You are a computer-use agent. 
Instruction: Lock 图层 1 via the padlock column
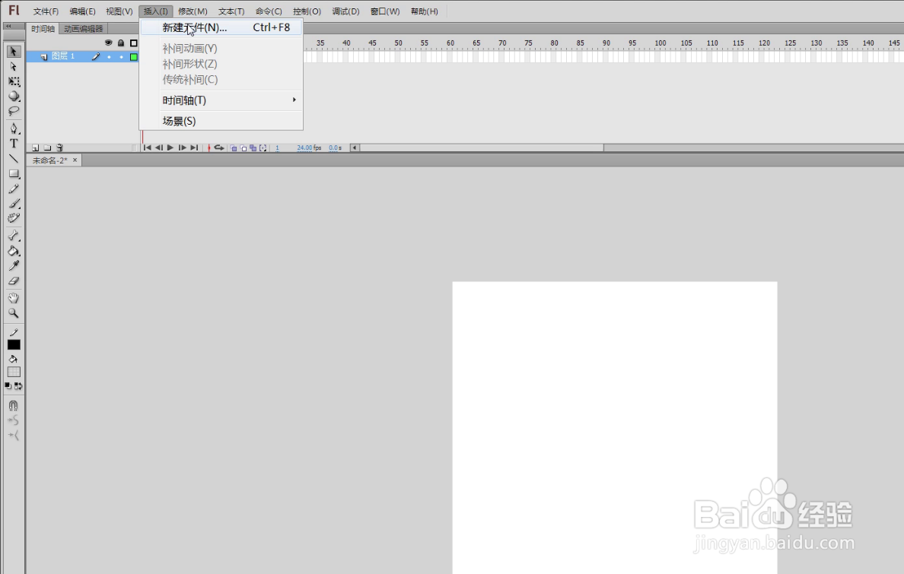point(121,55)
